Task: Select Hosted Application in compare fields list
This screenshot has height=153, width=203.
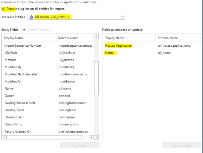Action: coord(118,46)
